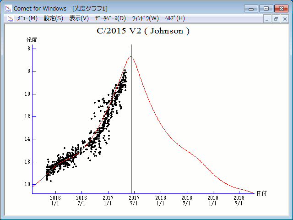Open the 設定(S) settings menu

[x=54, y=18]
